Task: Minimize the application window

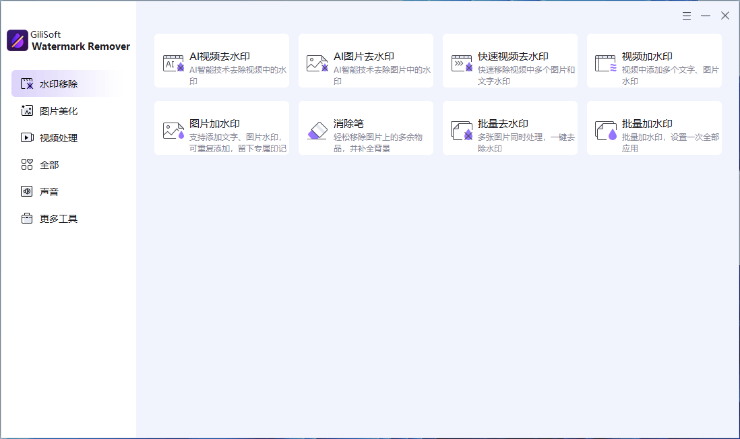Action: [x=706, y=15]
